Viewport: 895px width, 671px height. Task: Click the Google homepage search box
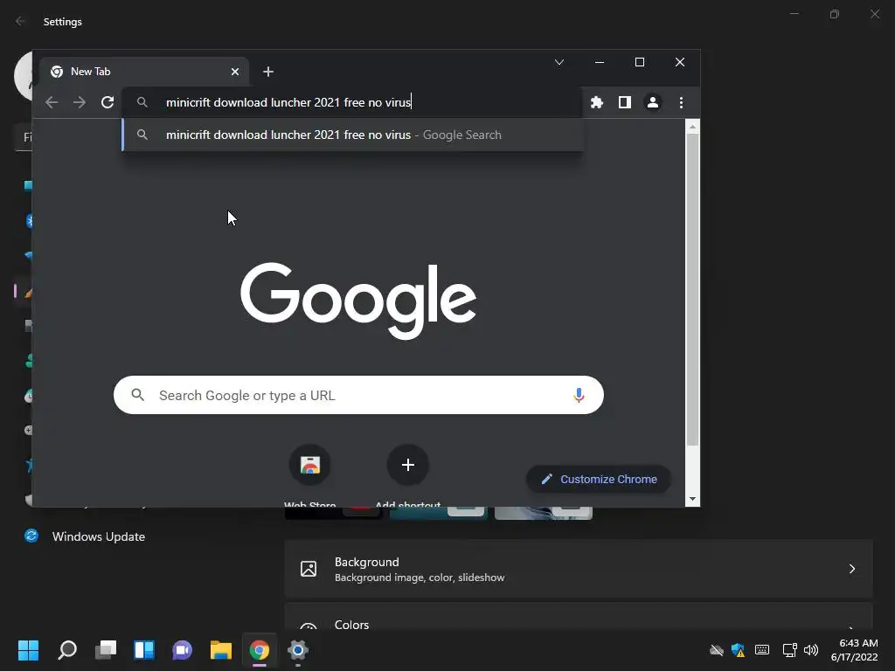coord(358,395)
